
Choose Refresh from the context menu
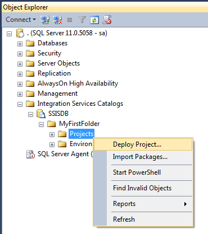143,219
